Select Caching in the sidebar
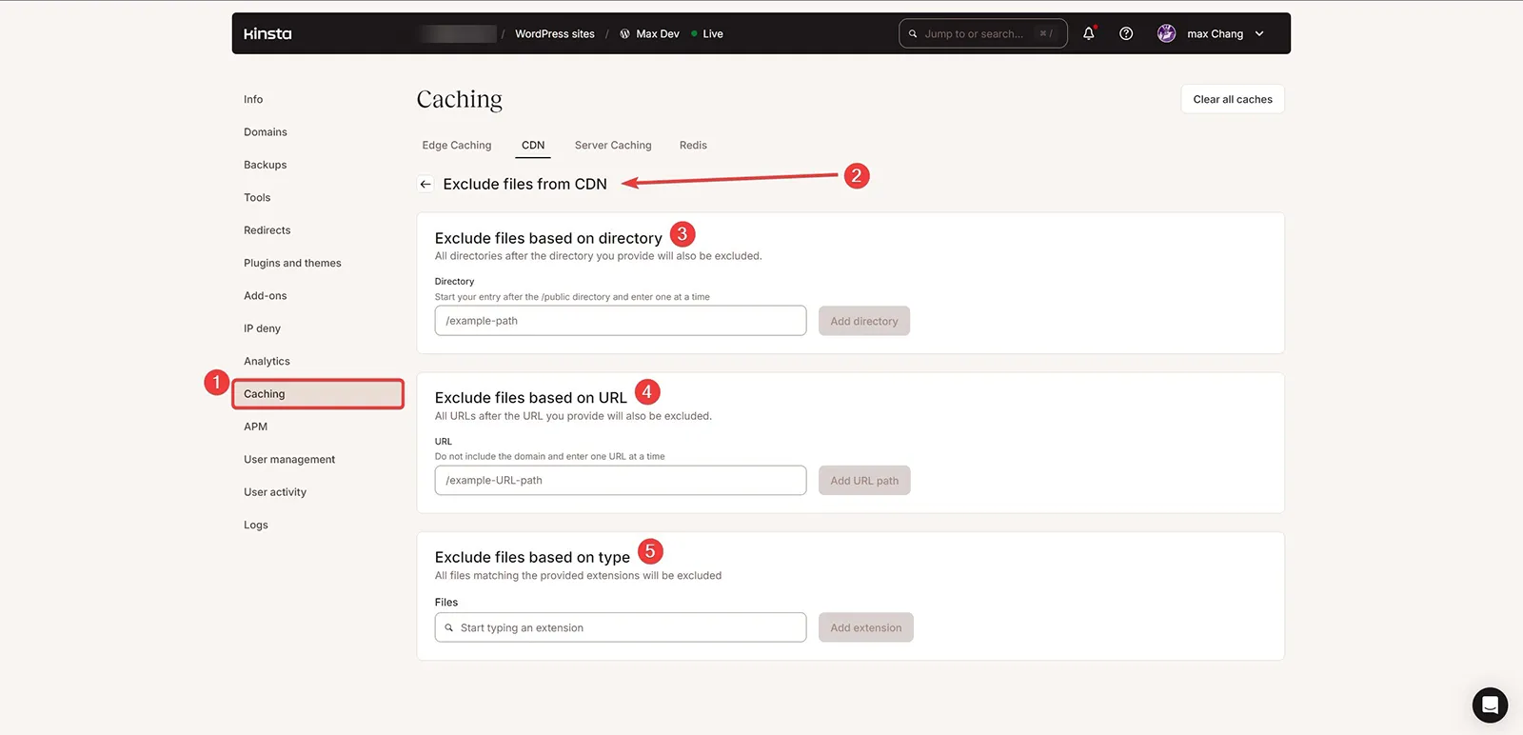Viewport: 1523px width, 735px height. point(318,394)
